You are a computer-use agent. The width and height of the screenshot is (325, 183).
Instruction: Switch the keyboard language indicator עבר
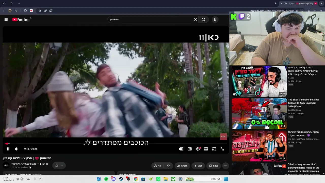tap(28, 179)
